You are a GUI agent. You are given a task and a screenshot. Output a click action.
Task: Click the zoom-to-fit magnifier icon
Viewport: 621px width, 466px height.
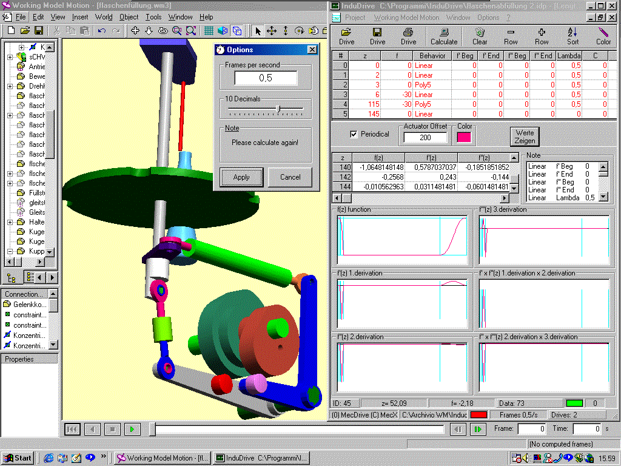pyautogui.click(x=191, y=30)
